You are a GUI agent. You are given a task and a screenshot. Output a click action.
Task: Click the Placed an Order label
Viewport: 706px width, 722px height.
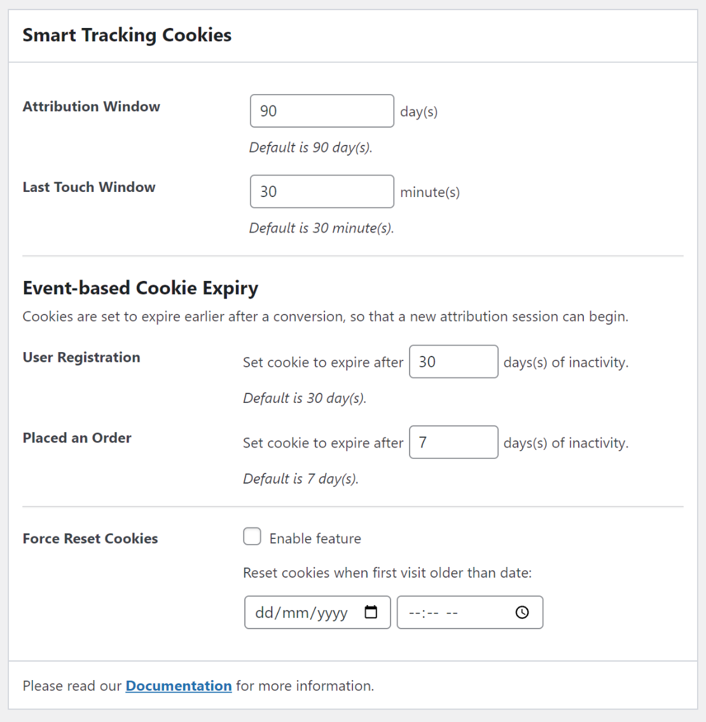[x=77, y=437]
